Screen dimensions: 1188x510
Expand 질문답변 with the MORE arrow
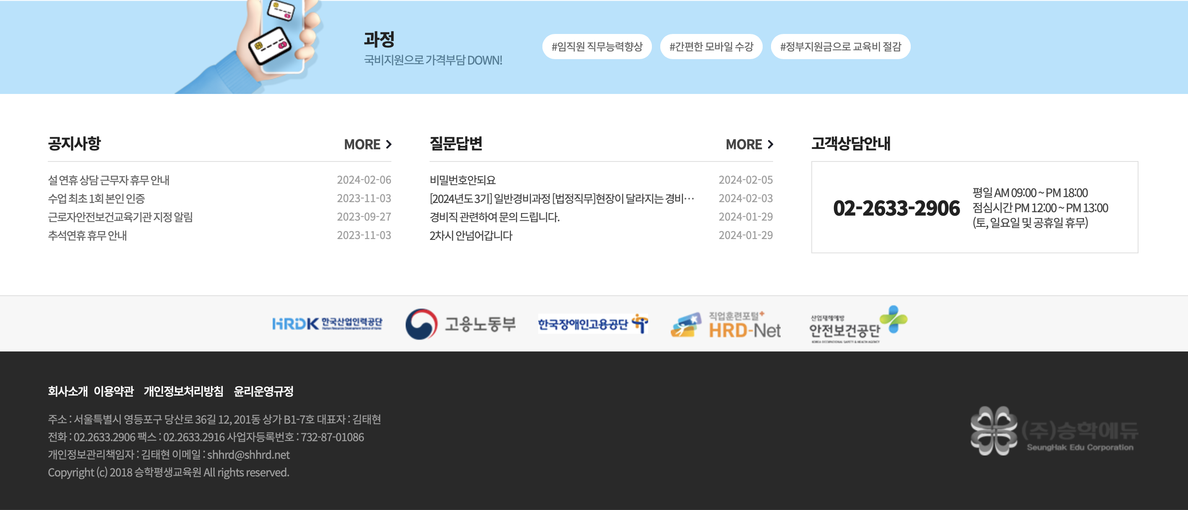(749, 144)
